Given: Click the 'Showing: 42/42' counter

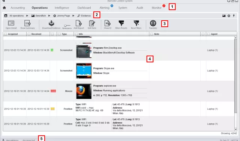Looking at the screenshot, I should (229, 133).
